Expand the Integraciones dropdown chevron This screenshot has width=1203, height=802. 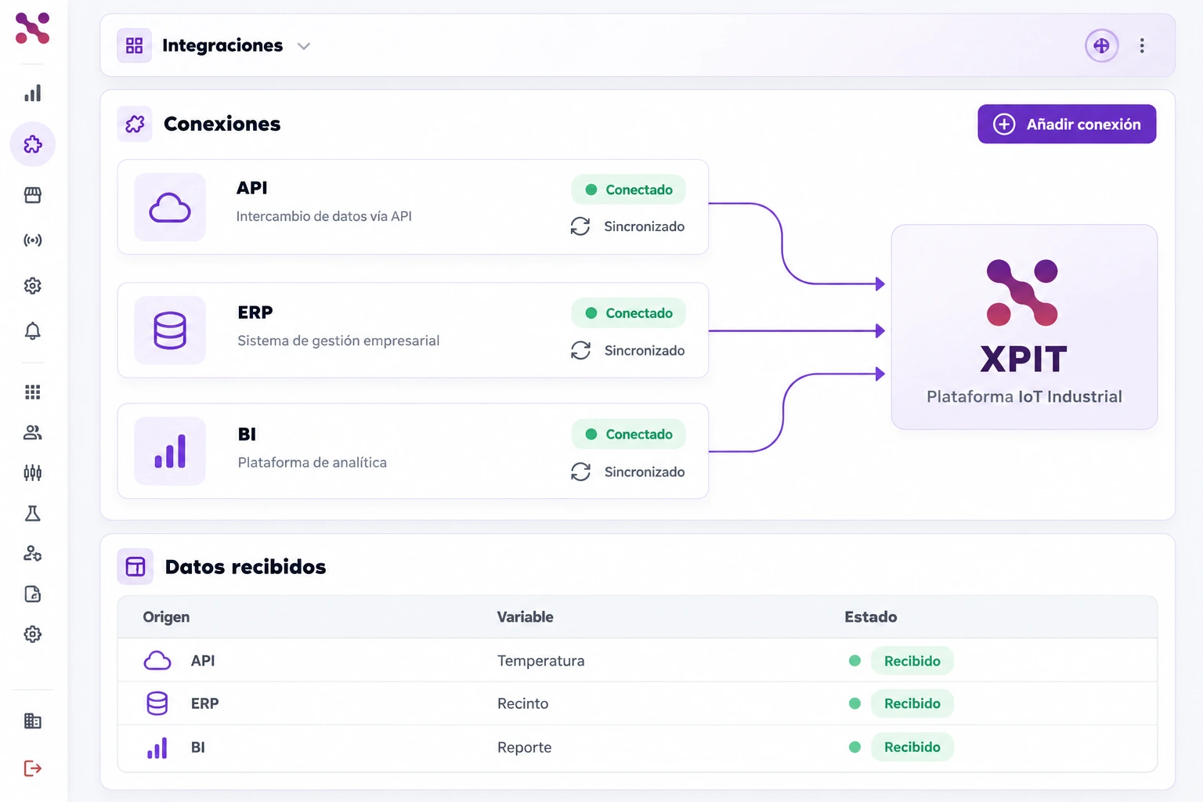pyautogui.click(x=304, y=46)
